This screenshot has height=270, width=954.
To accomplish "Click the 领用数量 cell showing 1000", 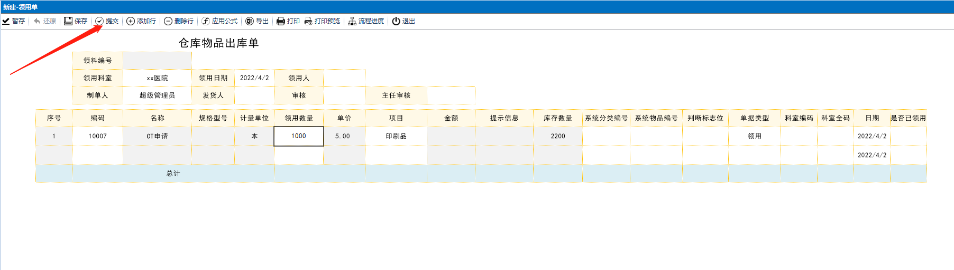I will pos(299,136).
